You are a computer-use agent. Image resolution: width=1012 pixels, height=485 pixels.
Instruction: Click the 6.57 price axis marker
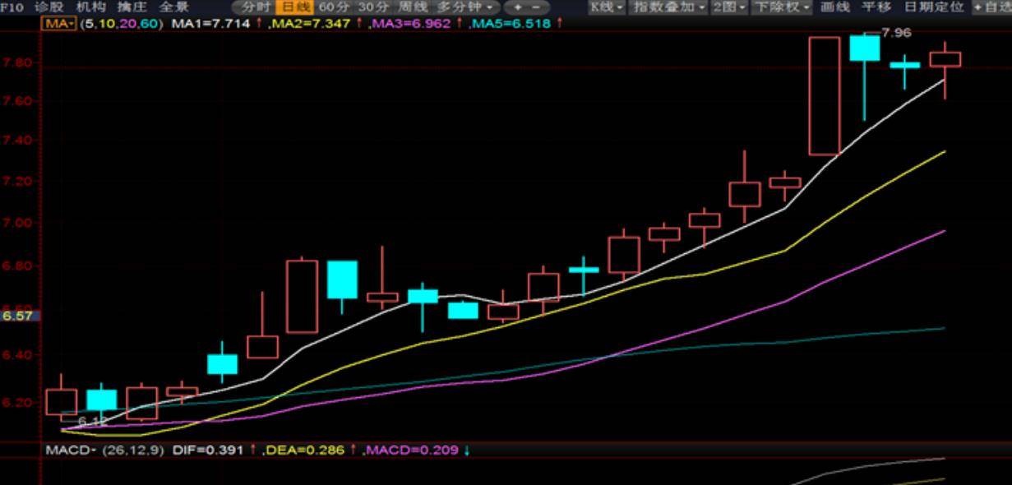pyautogui.click(x=16, y=315)
